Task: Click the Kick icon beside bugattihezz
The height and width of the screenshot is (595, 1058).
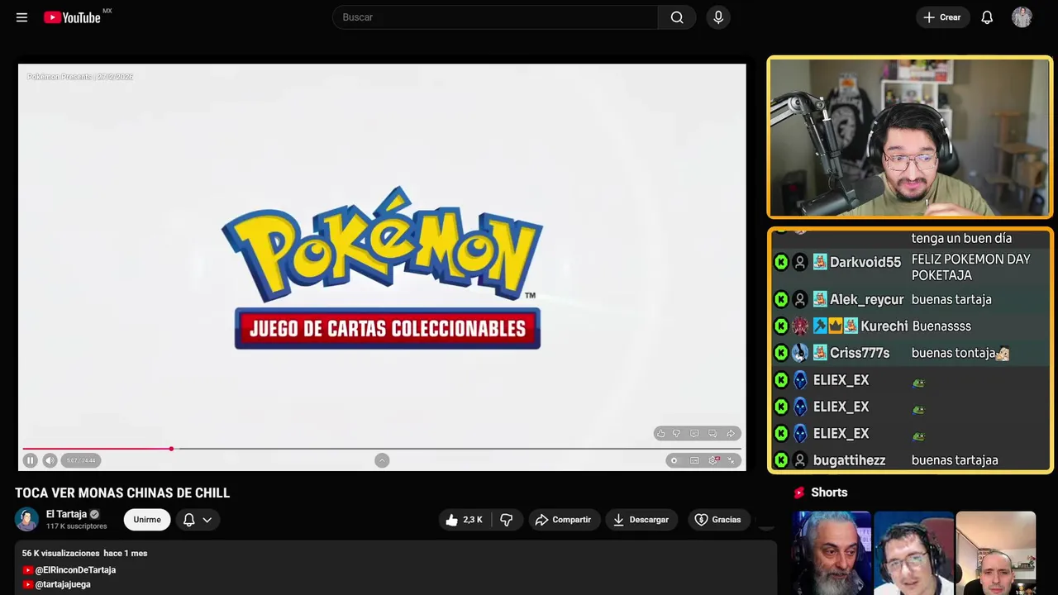Action: coord(781,460)
